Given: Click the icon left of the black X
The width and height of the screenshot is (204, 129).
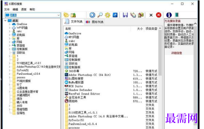Looking at the screenshot, I should click(141, 15).
